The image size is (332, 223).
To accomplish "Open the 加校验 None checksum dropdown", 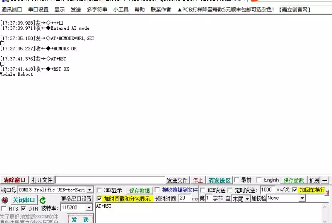I will pos(301,198).
